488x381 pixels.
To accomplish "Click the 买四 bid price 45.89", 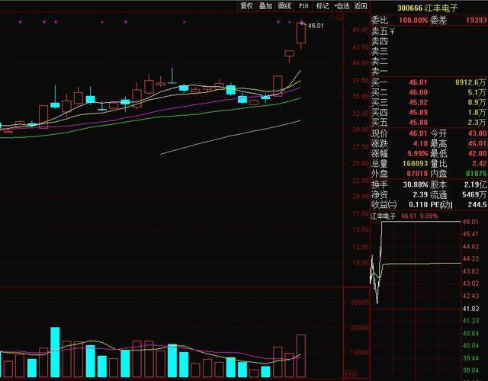I will pyautogui.click(x=419, y=112).
